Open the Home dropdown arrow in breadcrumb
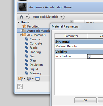The width and height of the screenshot is (103, 106). pyautogui.click(x=27, y=17)
